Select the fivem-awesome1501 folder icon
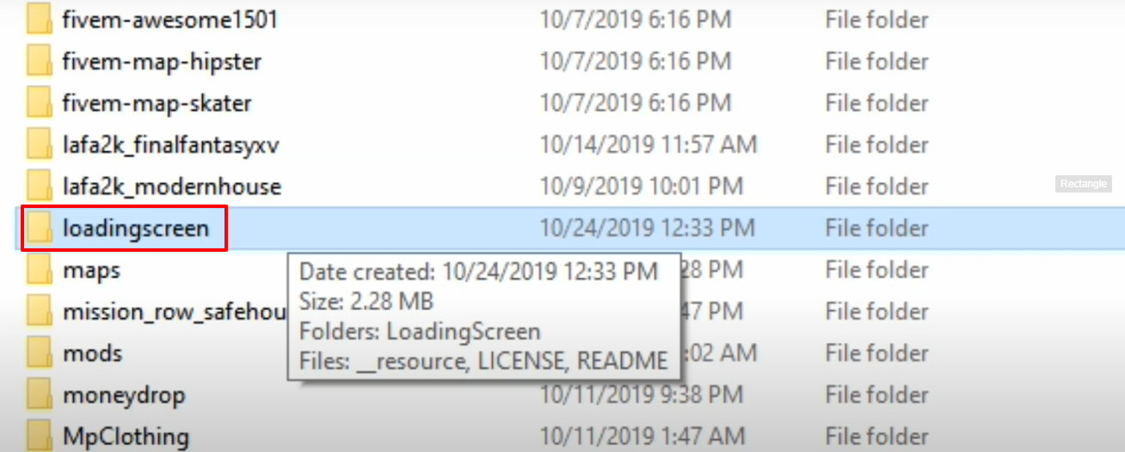Viewport: 1125px width, 452px height. (40, 19)
